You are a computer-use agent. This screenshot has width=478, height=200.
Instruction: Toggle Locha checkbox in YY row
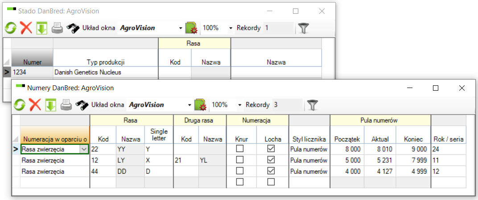point(271,148)
